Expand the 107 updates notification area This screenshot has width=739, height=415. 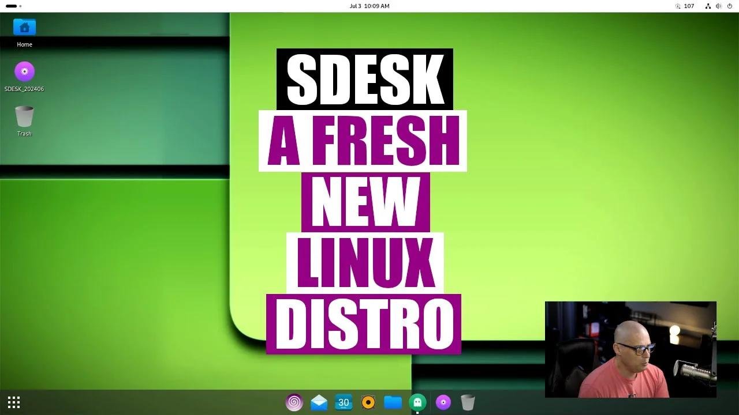(690, 6)
